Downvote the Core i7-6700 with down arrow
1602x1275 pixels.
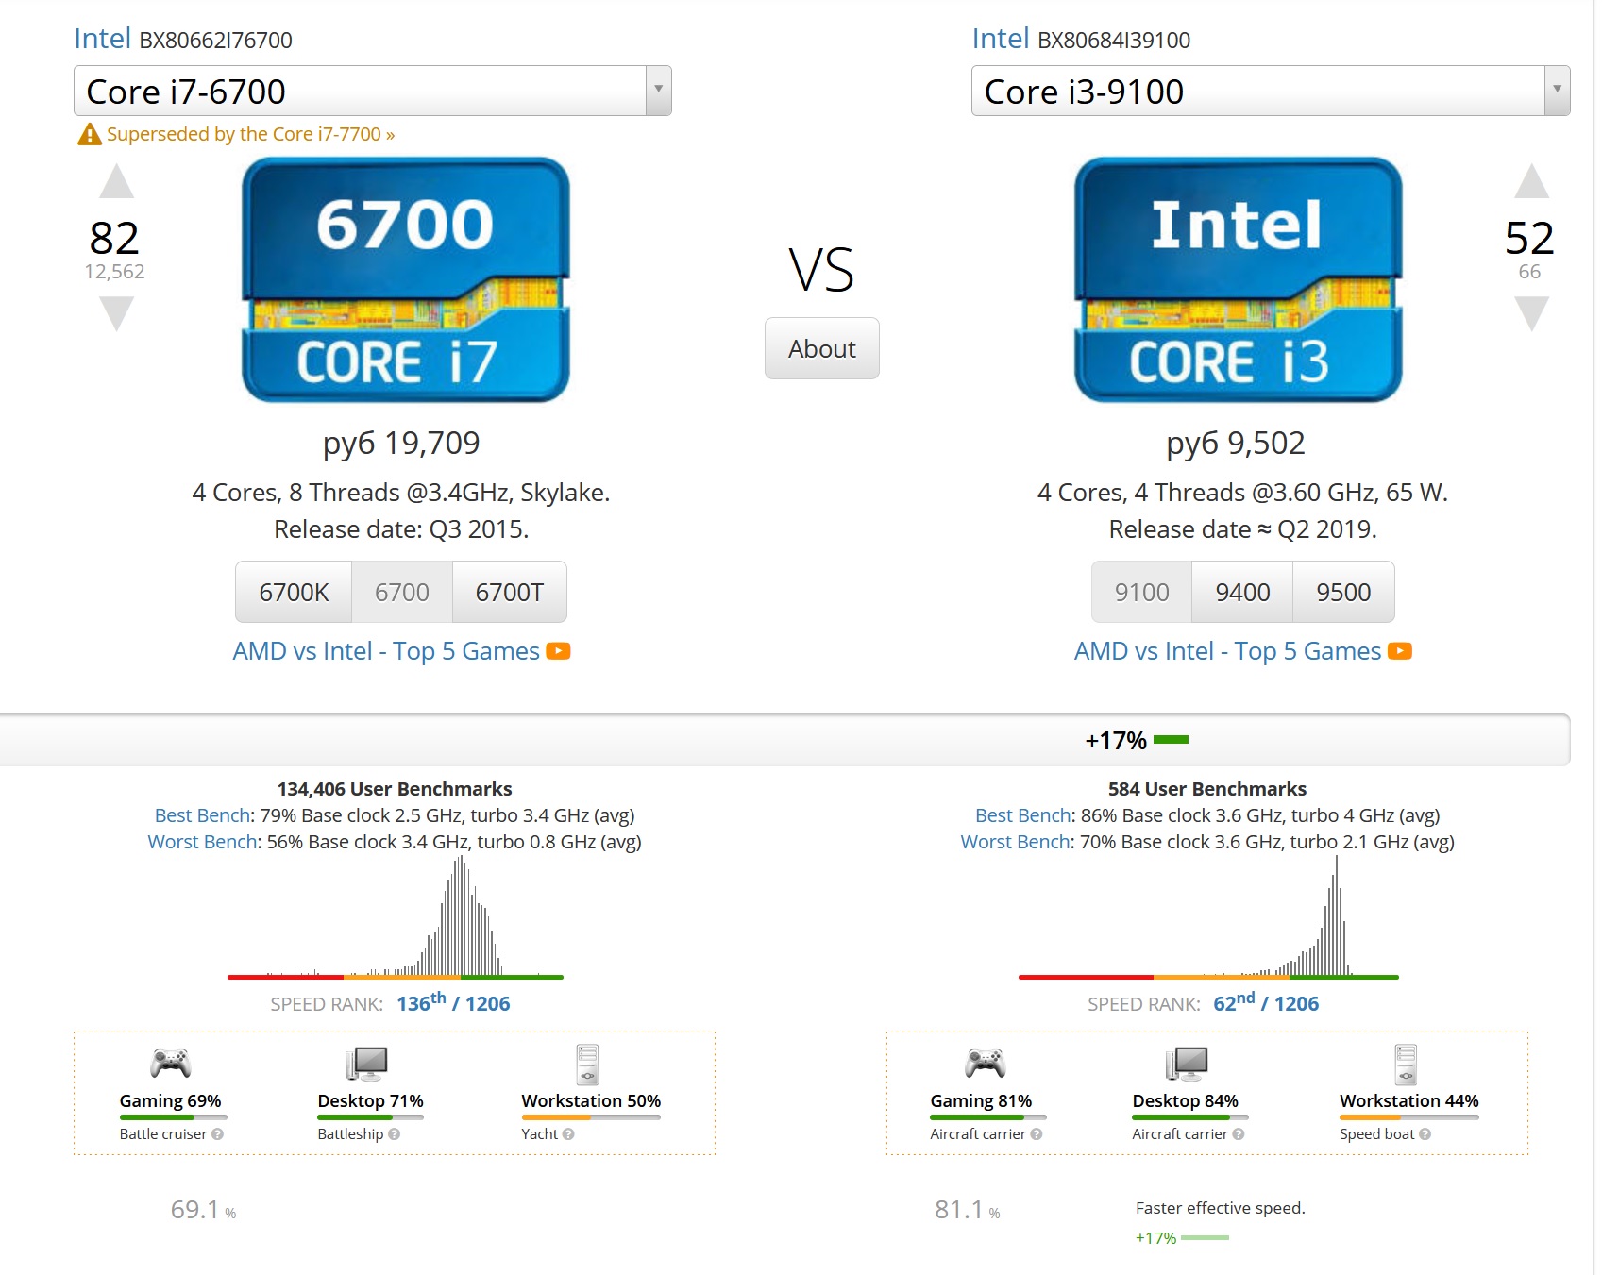point(116,313)
